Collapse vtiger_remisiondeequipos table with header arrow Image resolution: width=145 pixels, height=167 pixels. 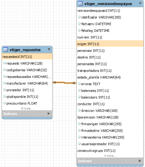pos(140,3)
